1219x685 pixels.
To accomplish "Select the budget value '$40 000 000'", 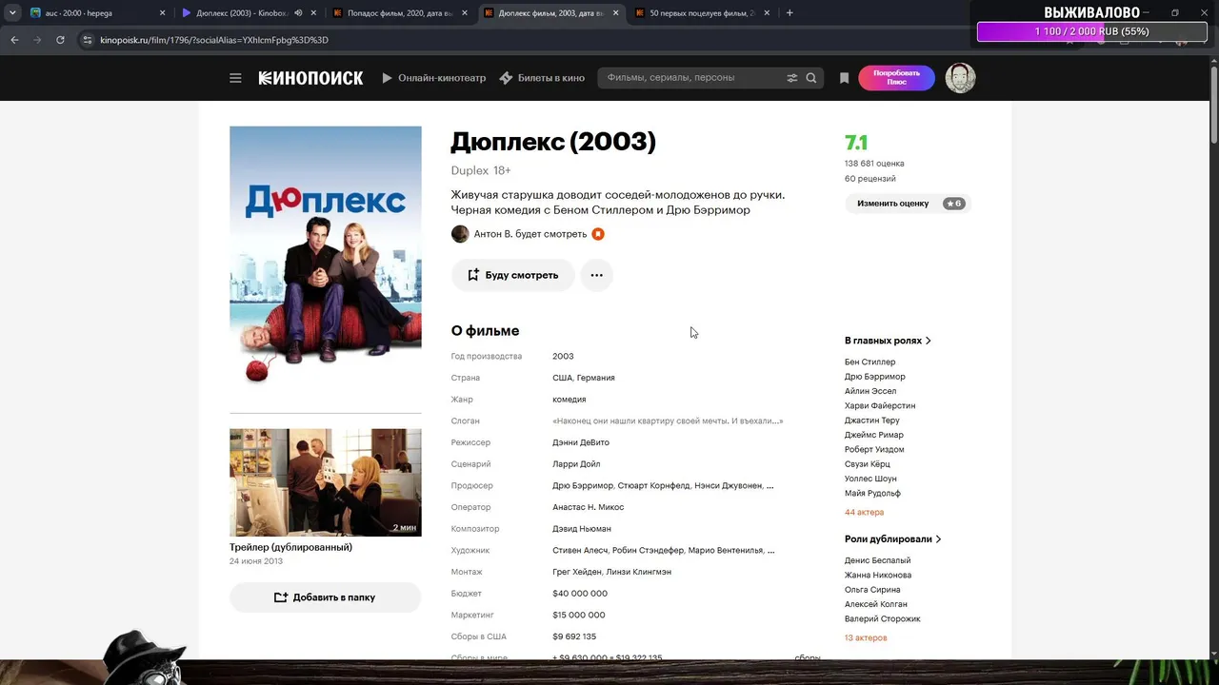I will tap(580, 594).
